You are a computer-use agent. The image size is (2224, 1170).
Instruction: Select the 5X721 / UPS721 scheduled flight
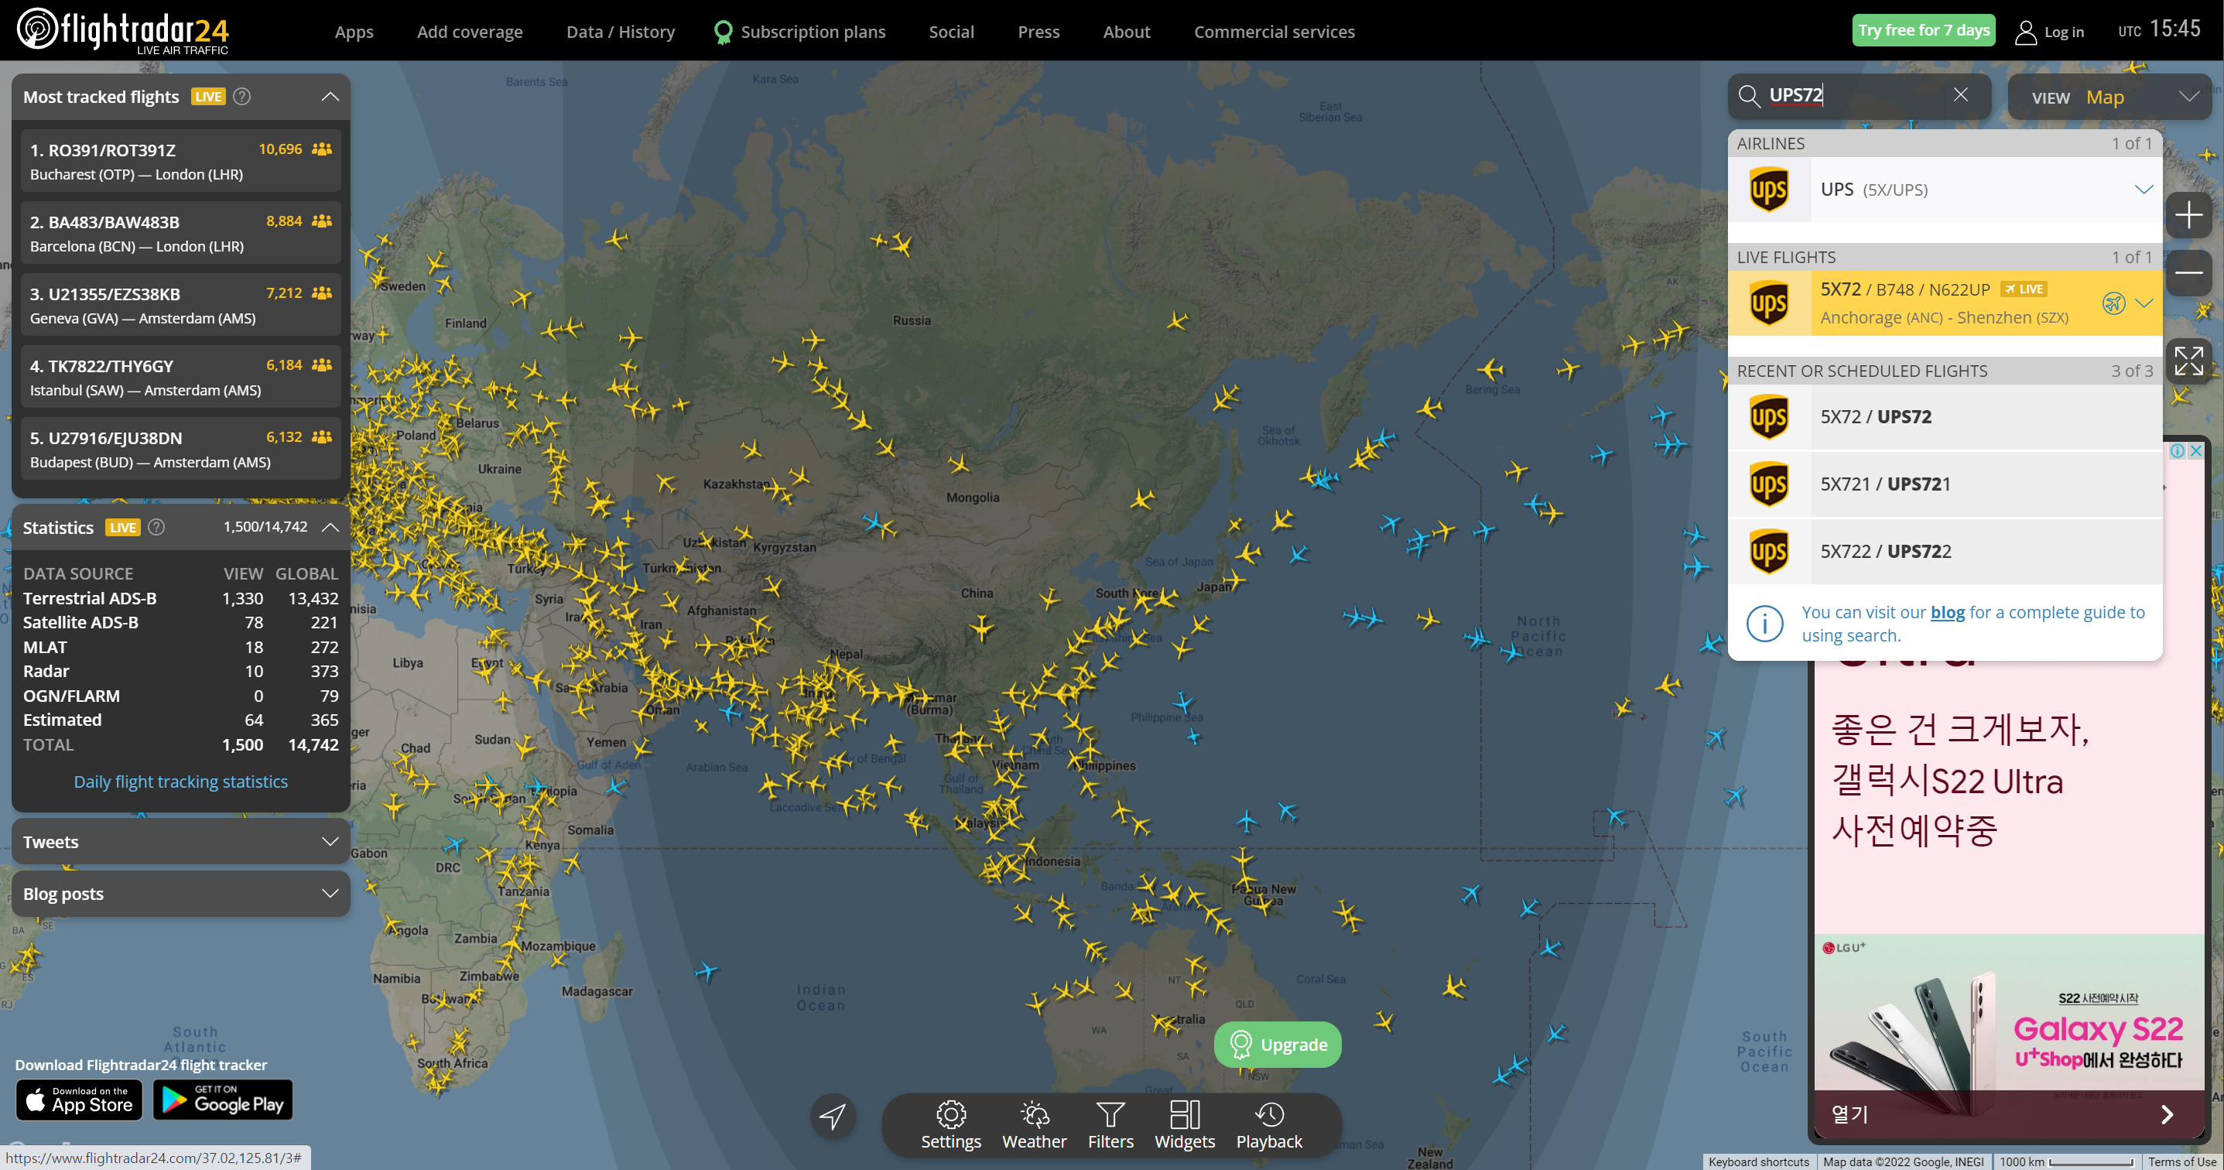(1945, 484)
